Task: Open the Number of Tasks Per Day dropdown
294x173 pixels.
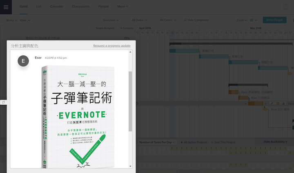Action: [x=157, y=142]
